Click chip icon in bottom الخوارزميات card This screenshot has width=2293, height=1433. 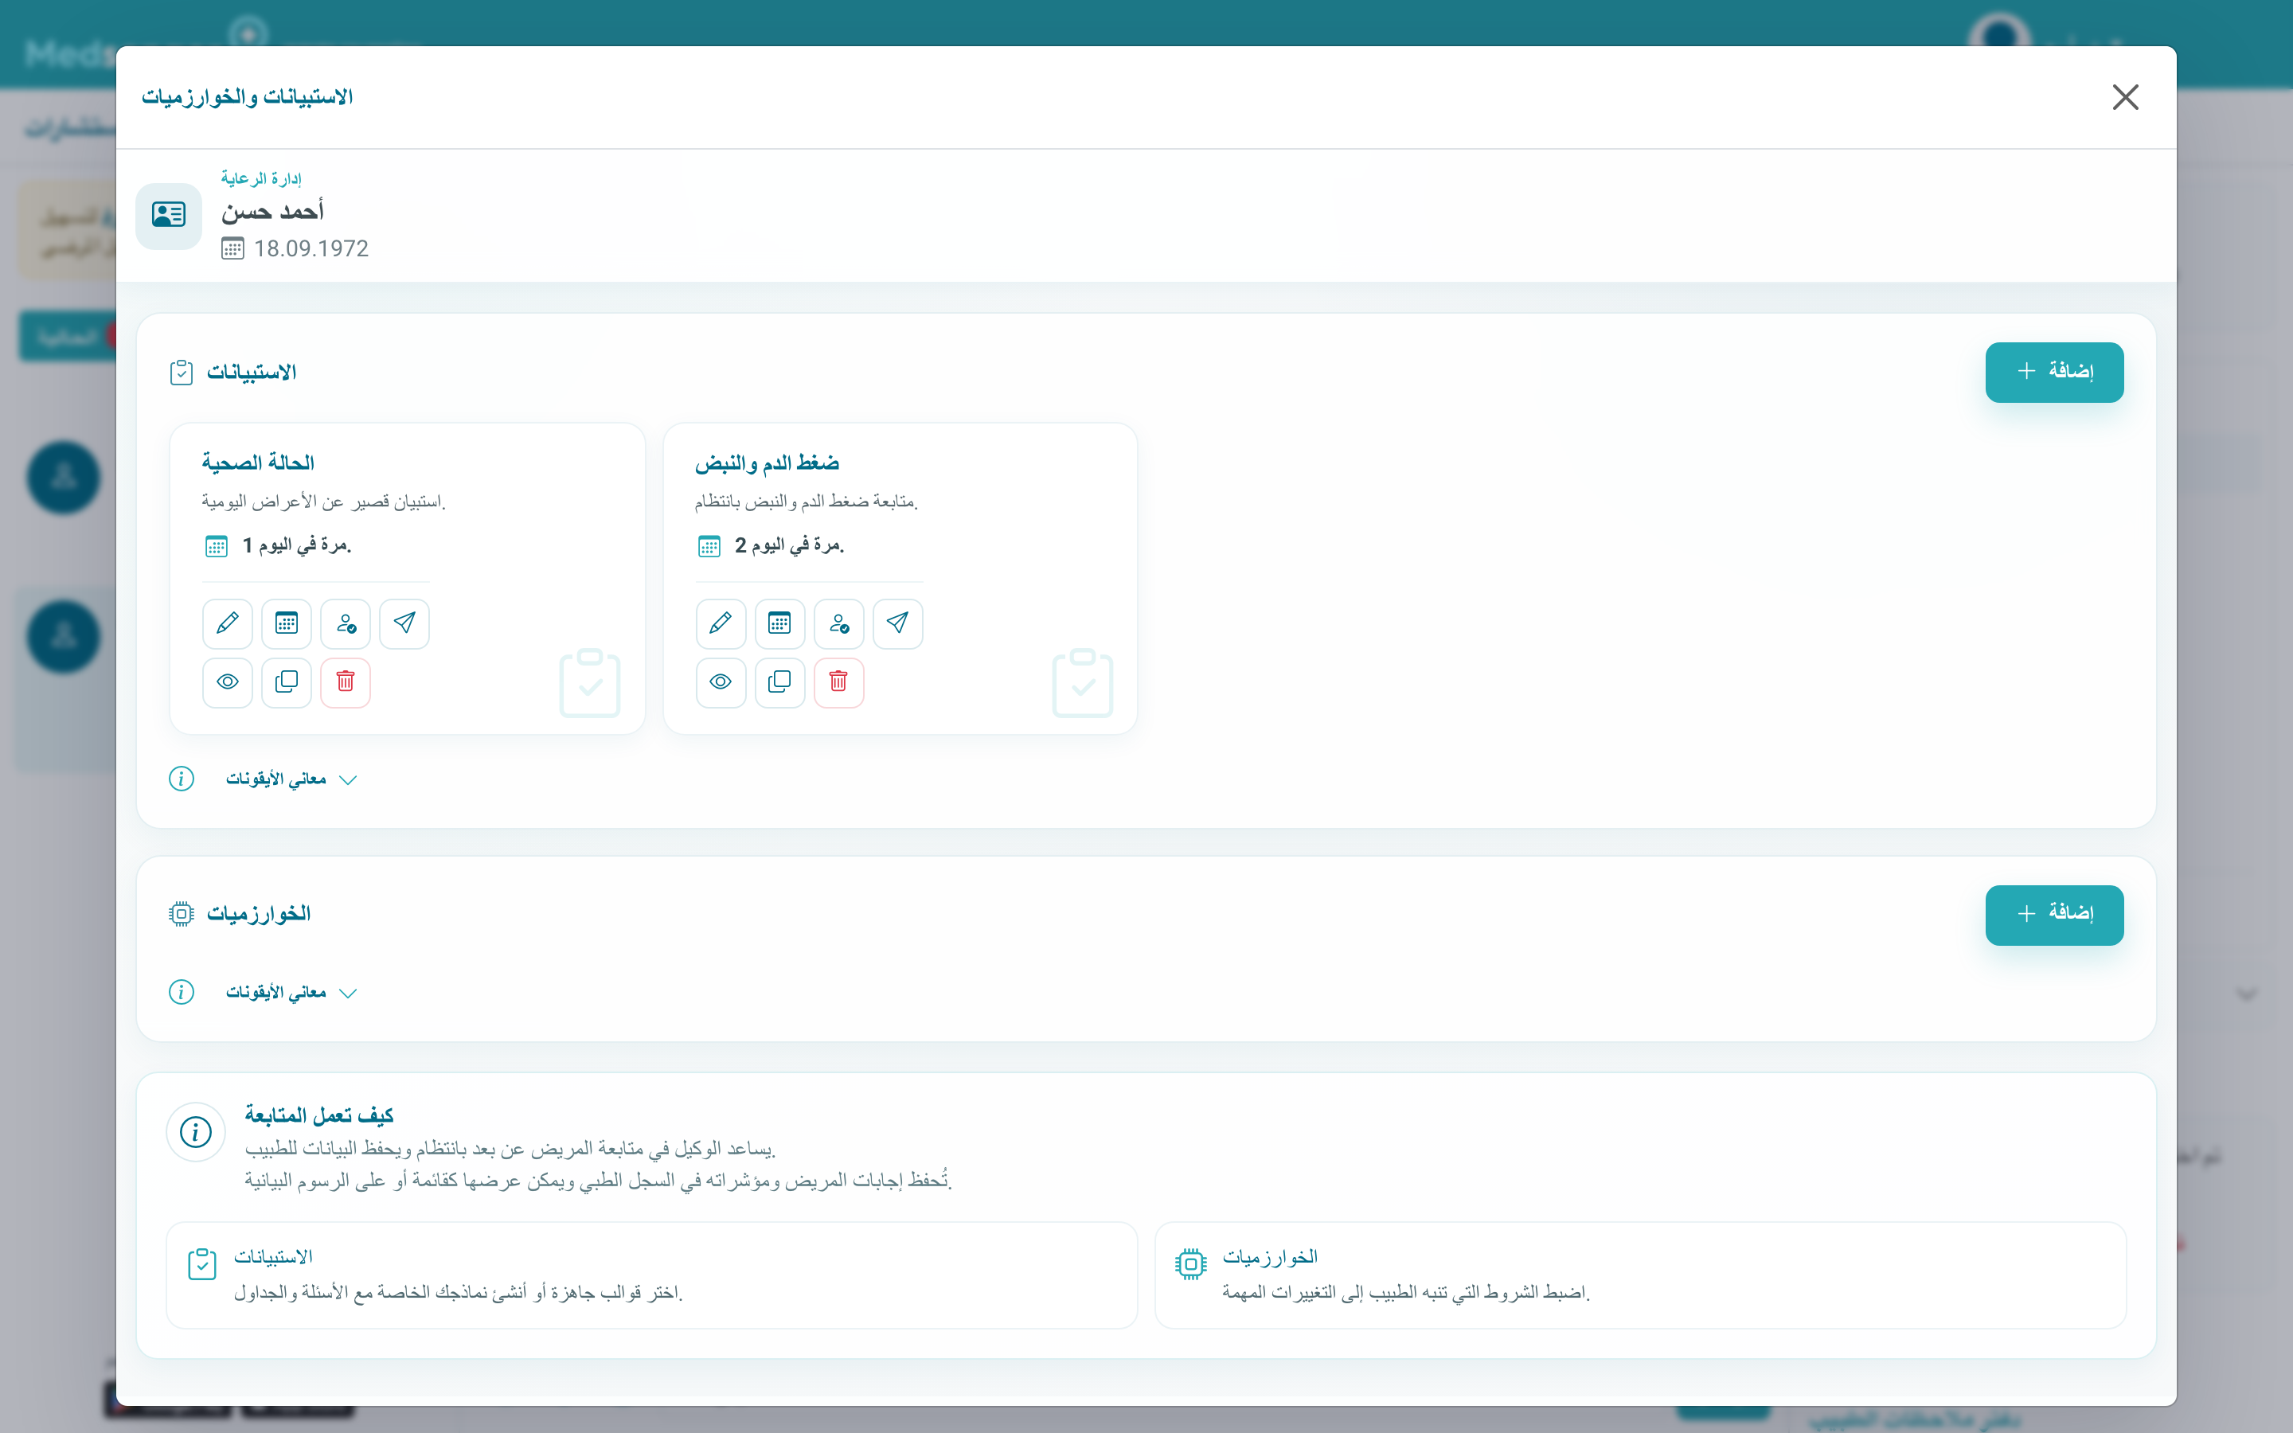(x=1190, y=1263)
